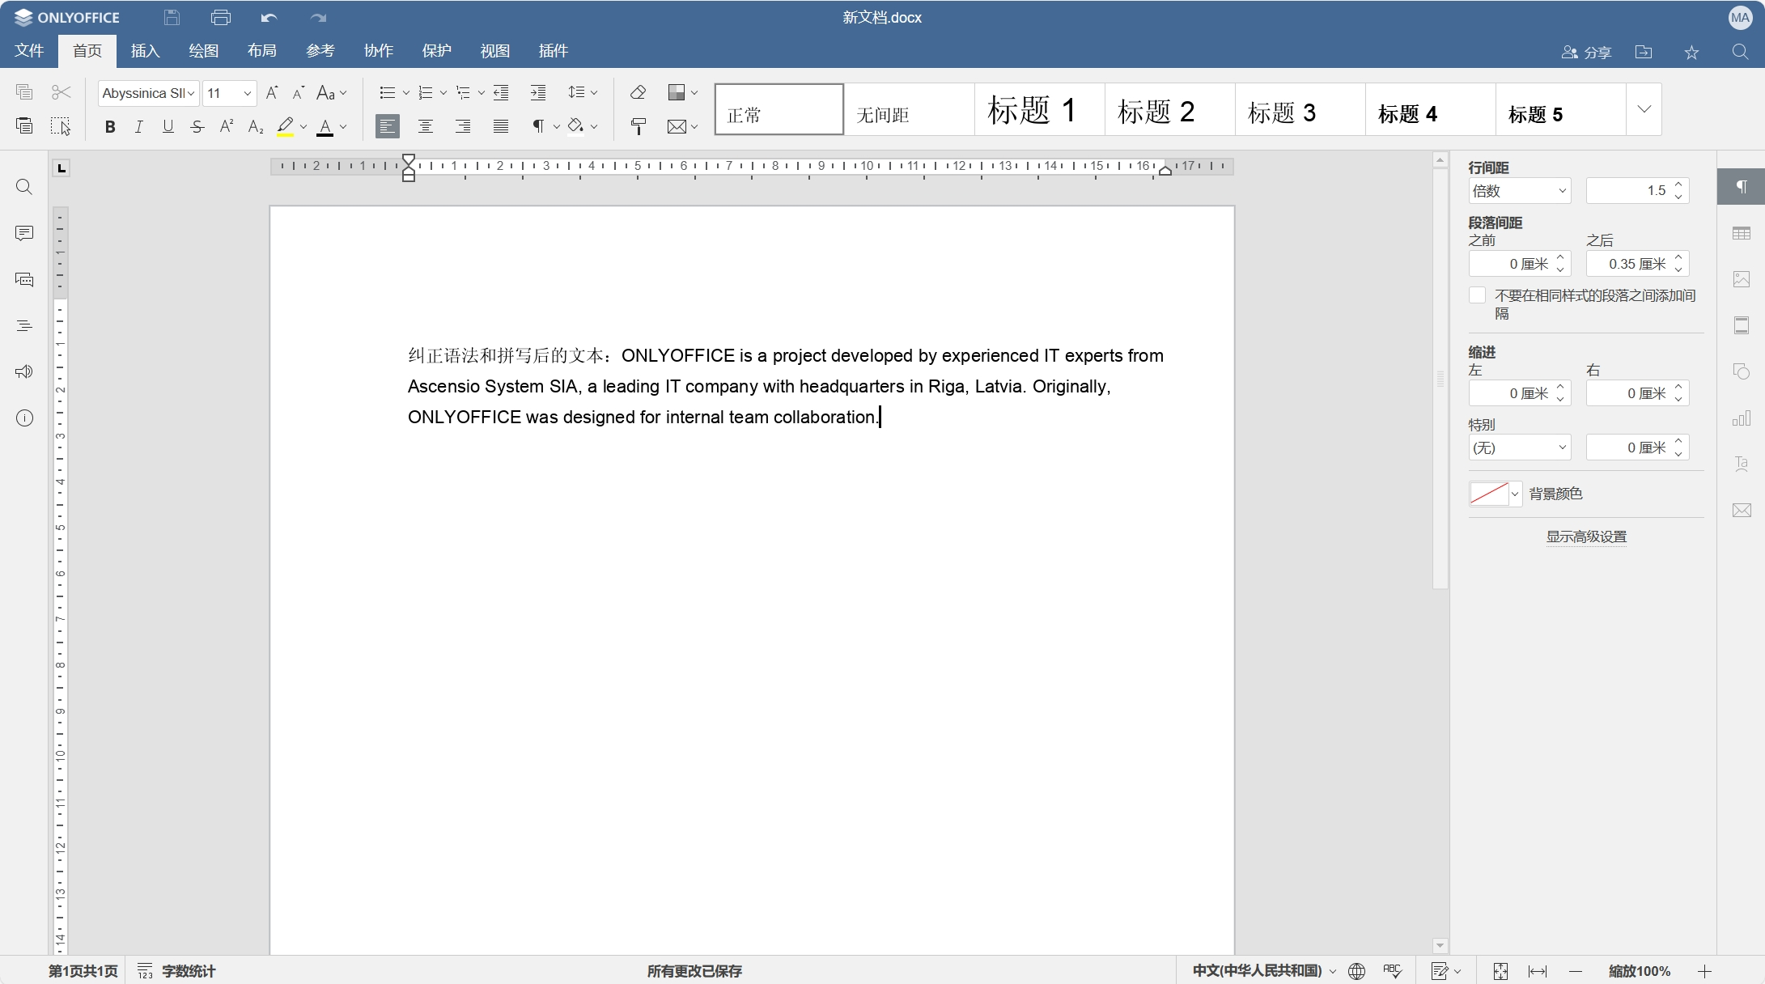The height and width of the screenshot is (984, 1765).
Task: Select align left
Action: (x=388, y=126)
